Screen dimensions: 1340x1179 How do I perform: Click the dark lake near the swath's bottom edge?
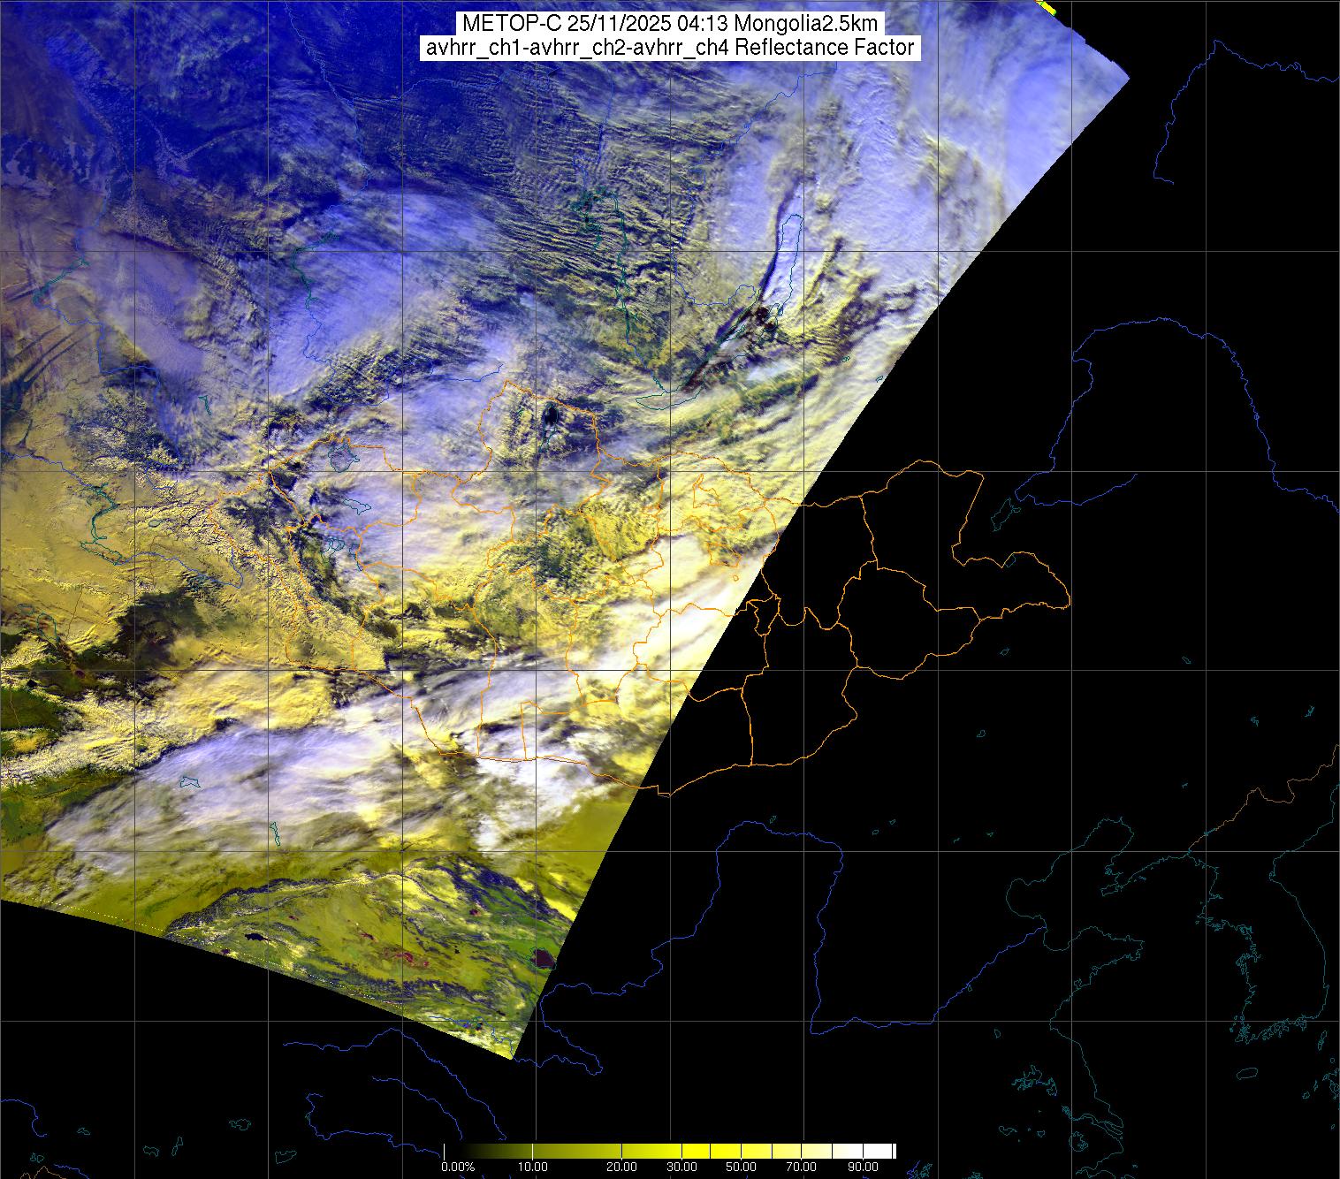point(541,957)
